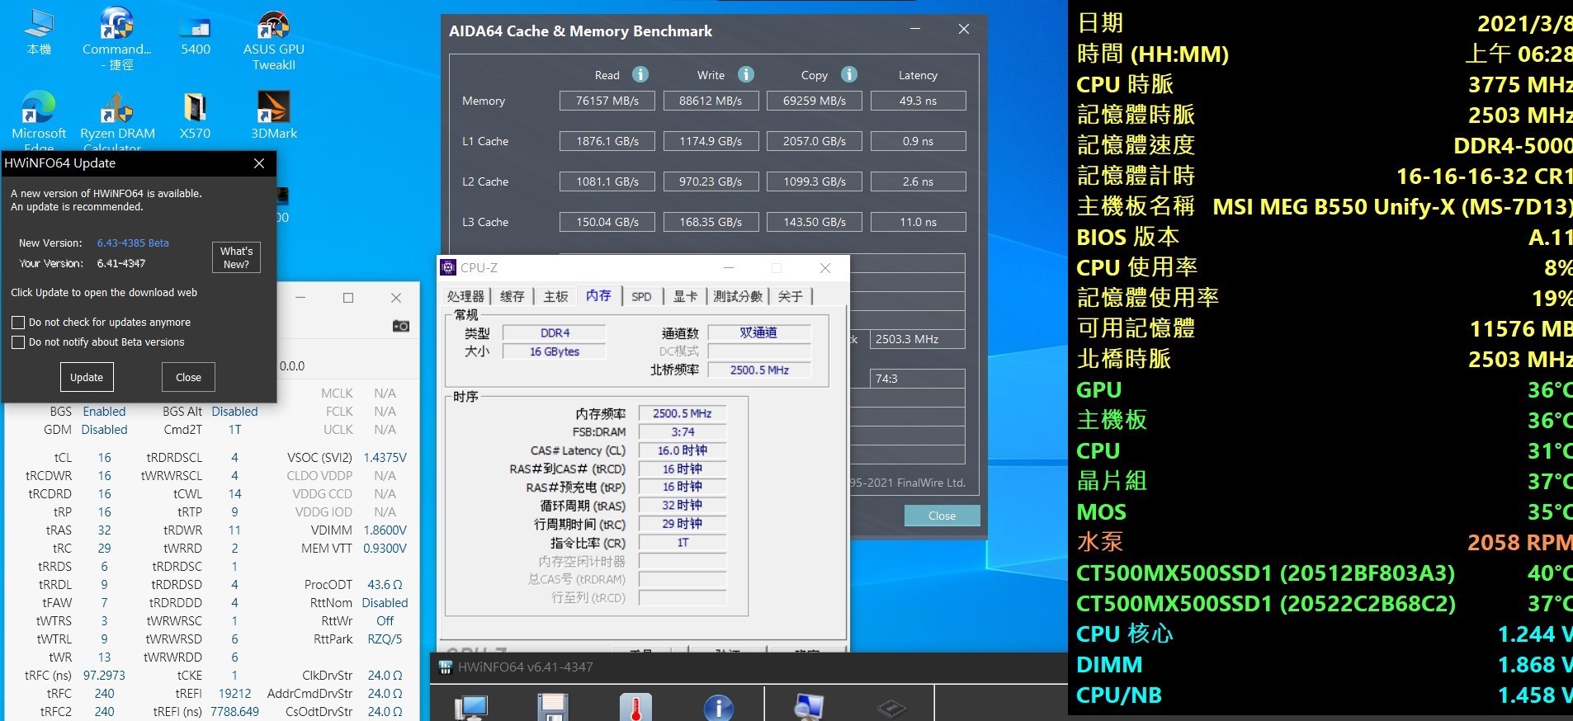This screenshot has width=1573, height=721.
Task: Close the HWiNFO64 Update dialog with X
Action: pos(259,163)
